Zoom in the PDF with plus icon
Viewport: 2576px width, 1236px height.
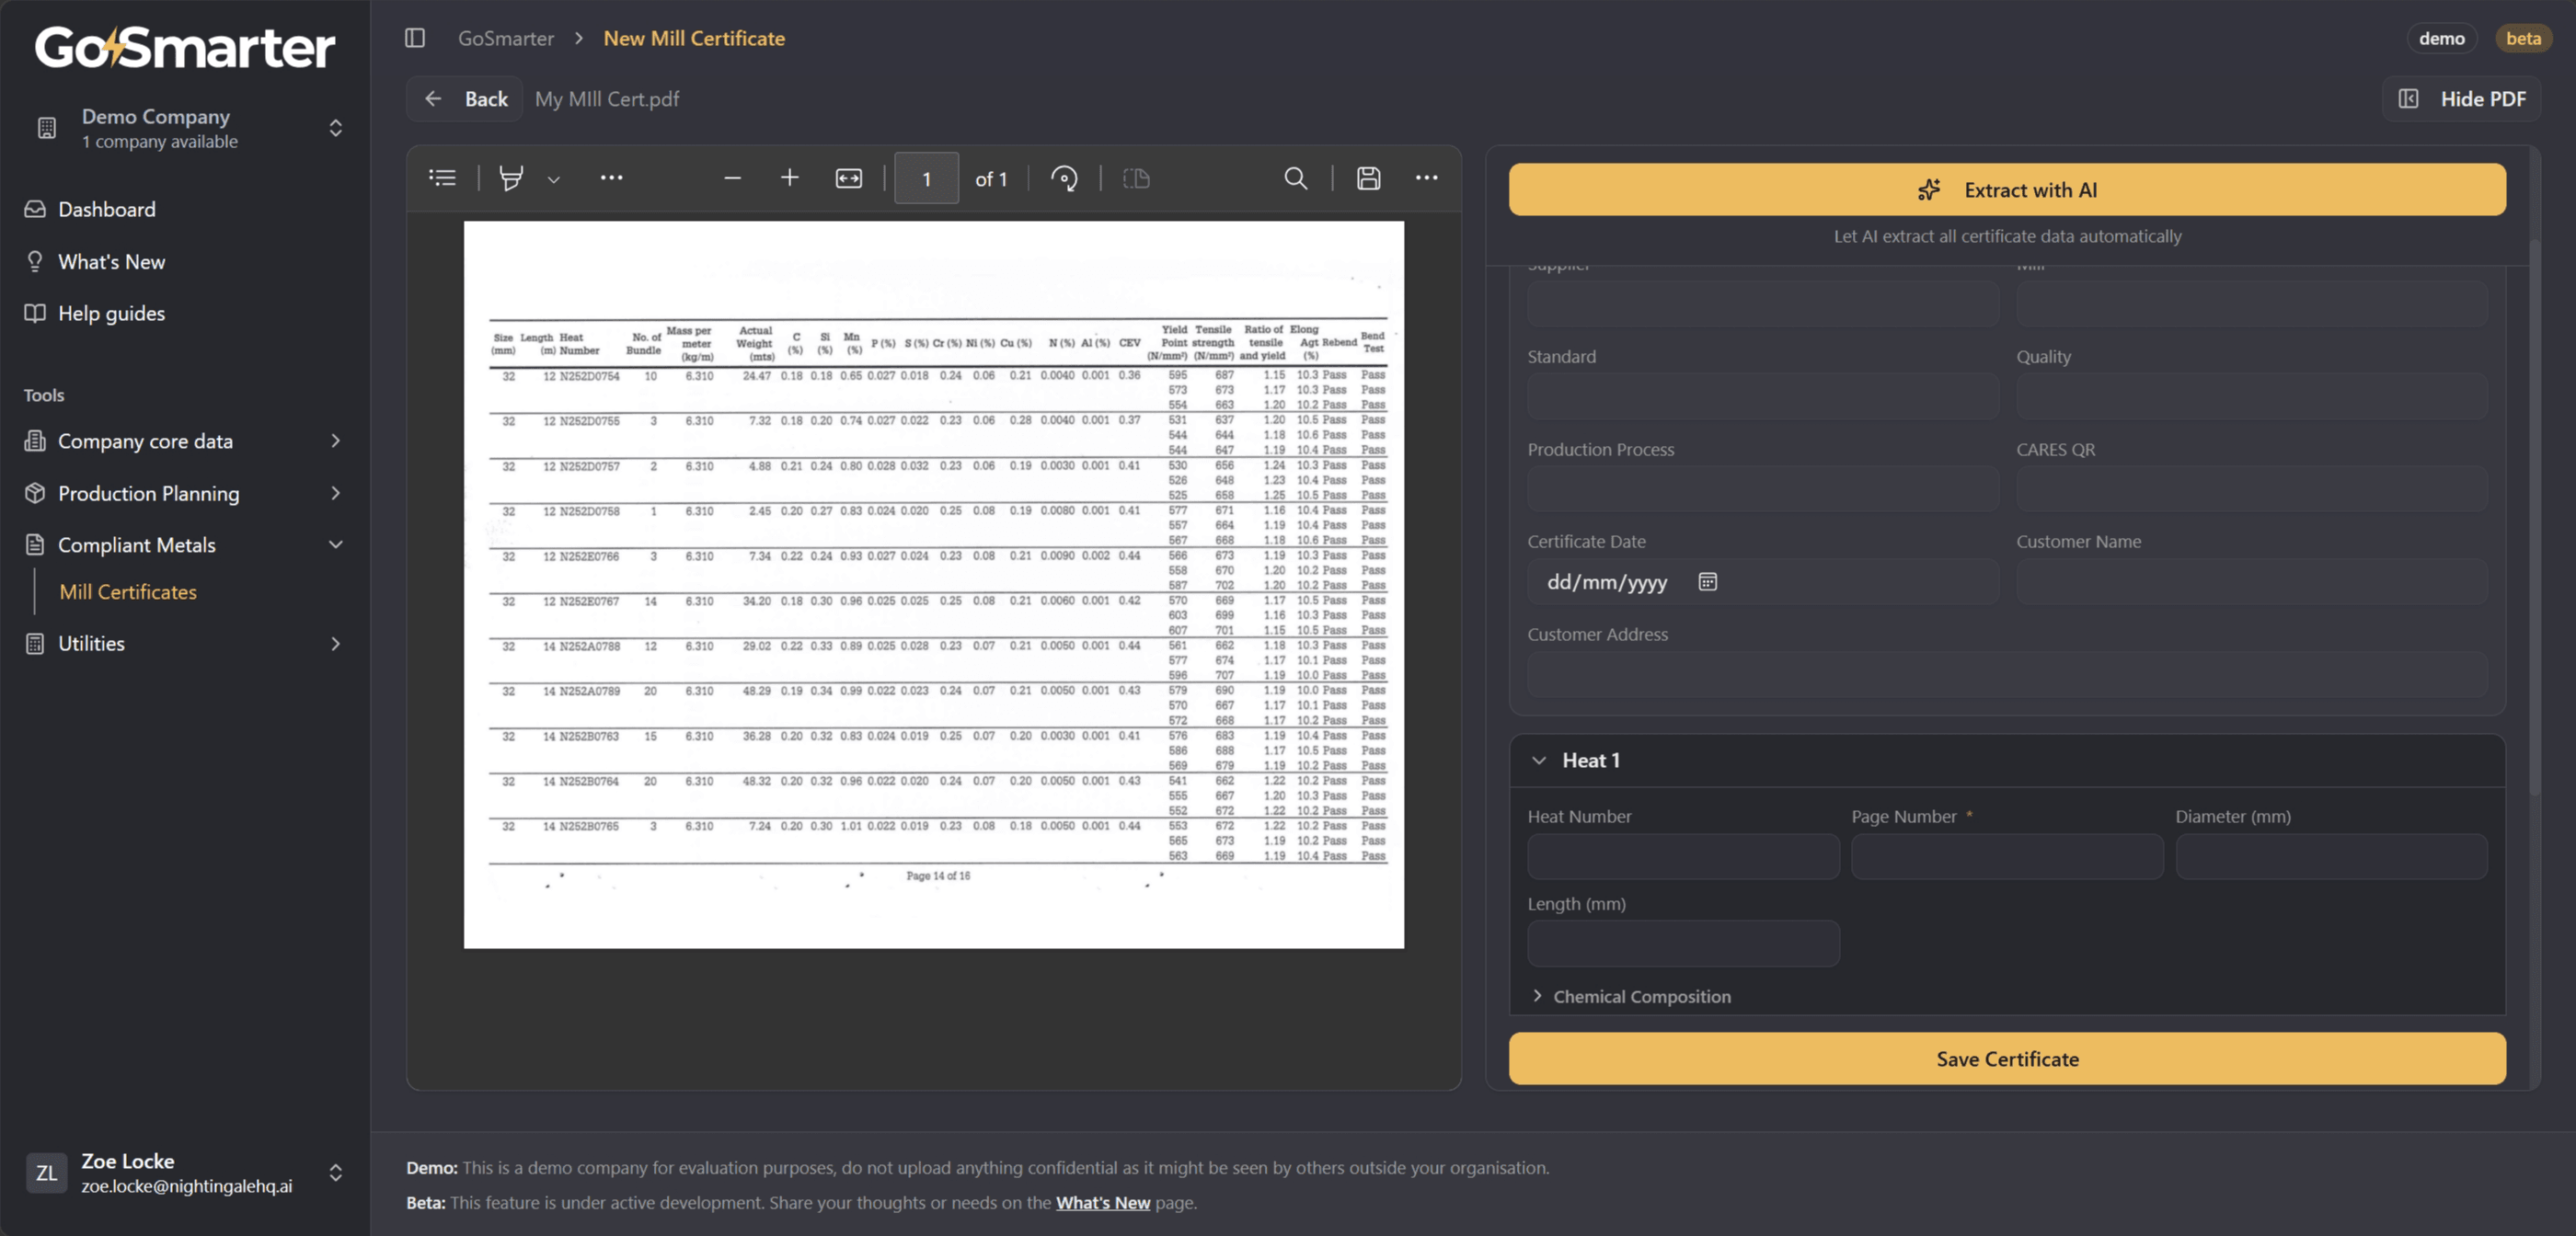click(789, 178)
